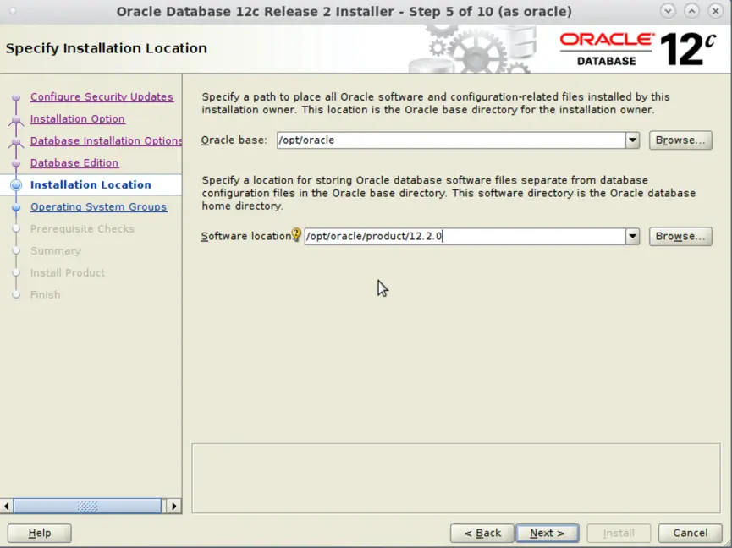Click the Software location warning hint icon
Image resolution: width=732 pixels, height=548 pixels.
point(296,234)
